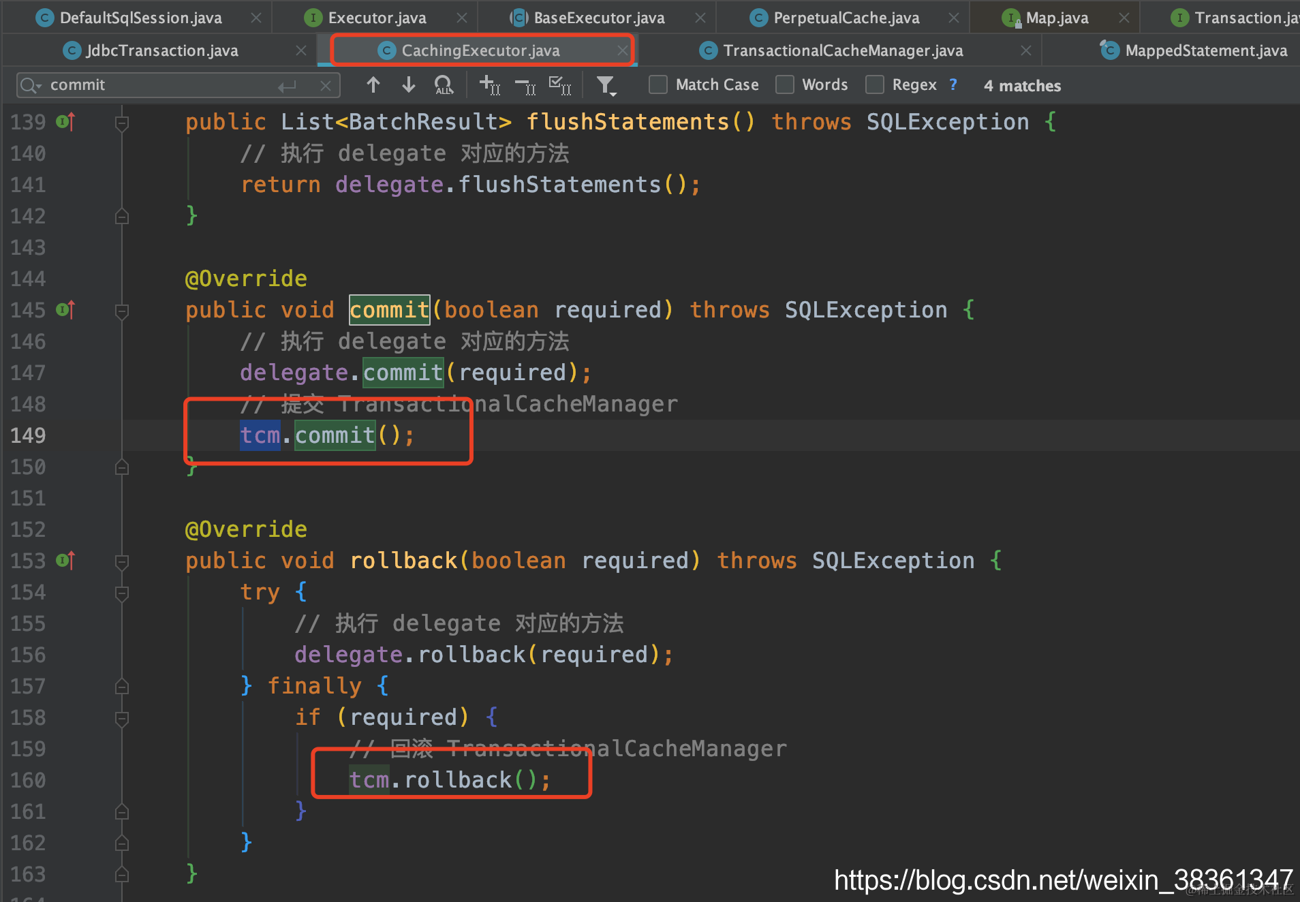Click SQLException on line 145
Image resolution: width=1300 pixels, height=902 pixels.
tap(866, 310)
